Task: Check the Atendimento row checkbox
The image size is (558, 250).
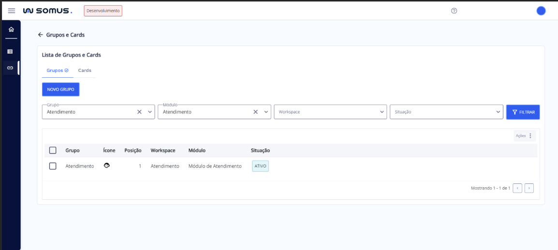Action: 53,166
